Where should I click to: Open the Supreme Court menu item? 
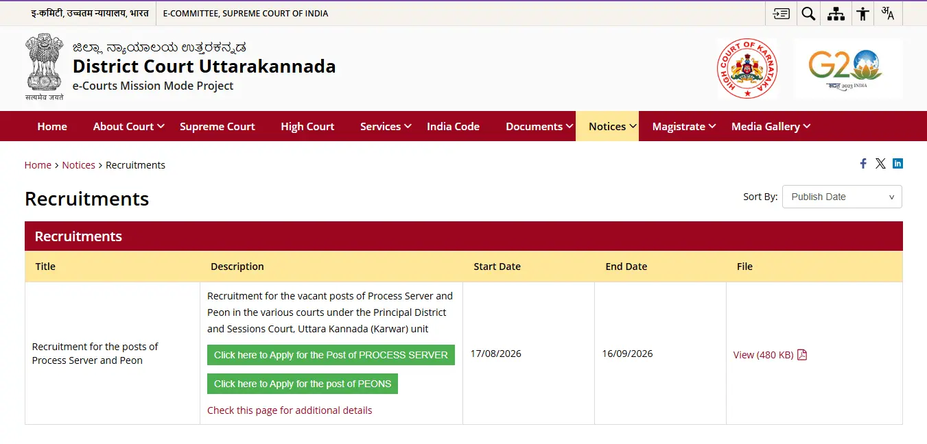pos(217,126)
